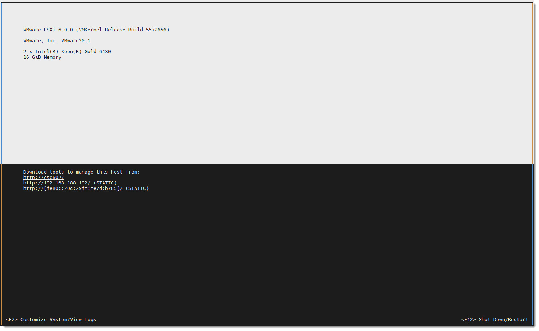
Task: Select the F12 Shut Down/Restart option
Action: pos(494,320)
